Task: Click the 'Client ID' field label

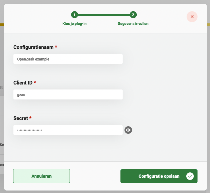Action: [x=23, y=83]
